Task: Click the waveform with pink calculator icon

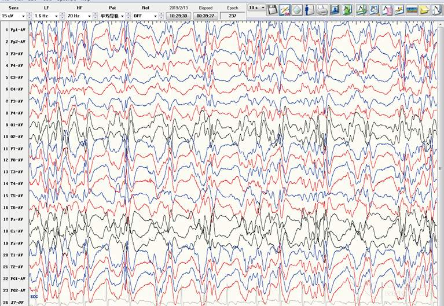Action: click(386, 10)
